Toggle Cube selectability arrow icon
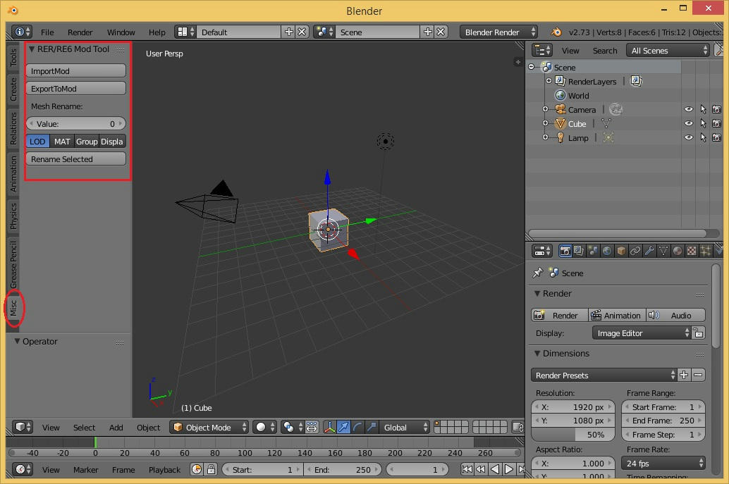The image size is (729, 484). click(703, 123)
